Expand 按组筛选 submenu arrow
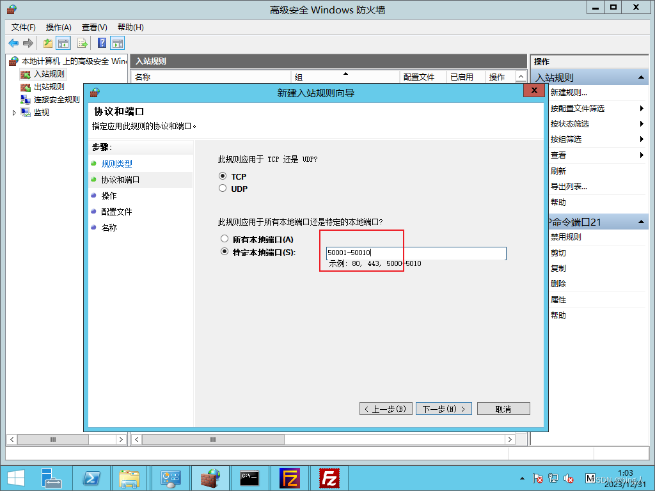The image size is (655, 491). click(642, 139)
